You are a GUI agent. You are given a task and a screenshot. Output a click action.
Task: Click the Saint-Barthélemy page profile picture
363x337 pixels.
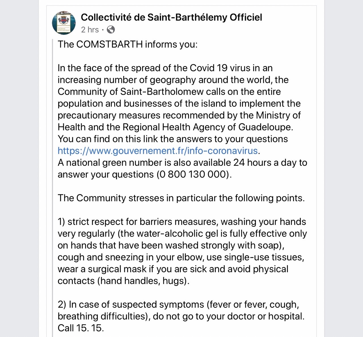coord(64,23)
